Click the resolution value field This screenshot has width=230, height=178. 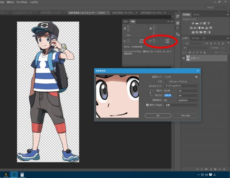click(170, 100)
